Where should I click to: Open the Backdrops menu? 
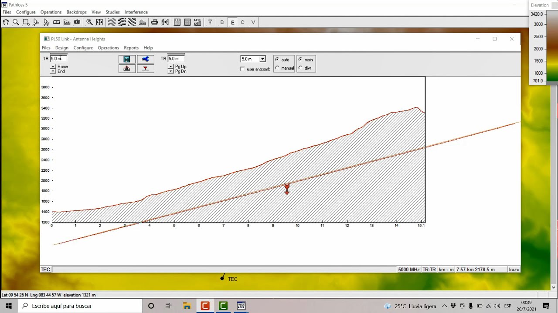click(x=77, y=12)
